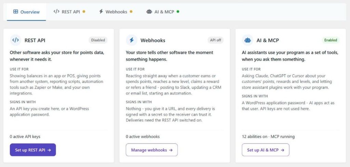This screenshot has width=350, height=167.
Task: Click "Your store tells other software" description
Action: tap(170, 56)
